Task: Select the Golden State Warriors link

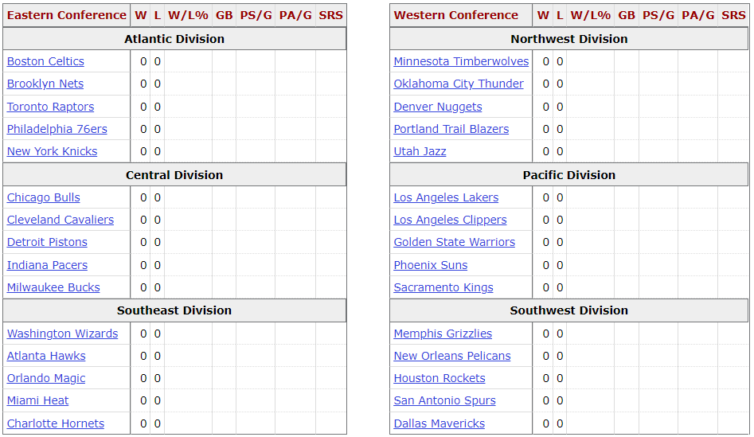Action: click(x=455, y=242)
